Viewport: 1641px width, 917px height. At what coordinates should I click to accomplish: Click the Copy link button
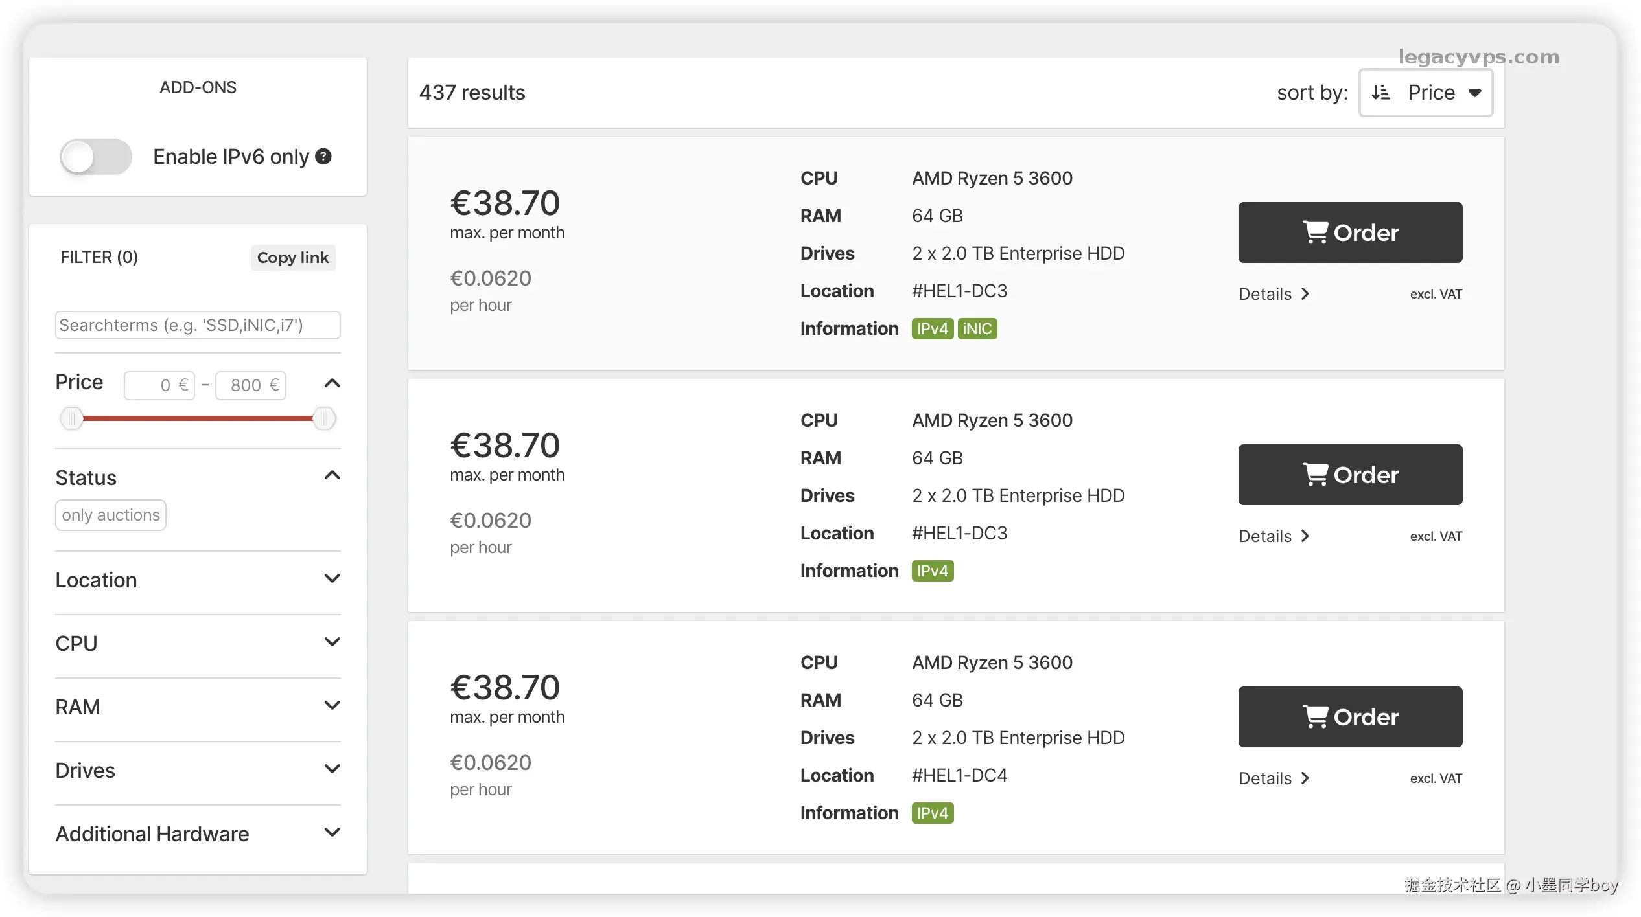tap(293, 258)
